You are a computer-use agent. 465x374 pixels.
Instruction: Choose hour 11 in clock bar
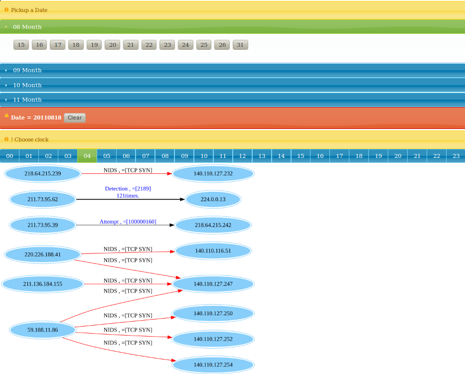(x=223, y=156)
